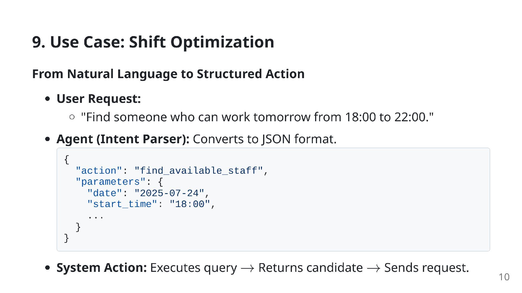Click the "Converts to JSON format." text

[x=265, y=139]
